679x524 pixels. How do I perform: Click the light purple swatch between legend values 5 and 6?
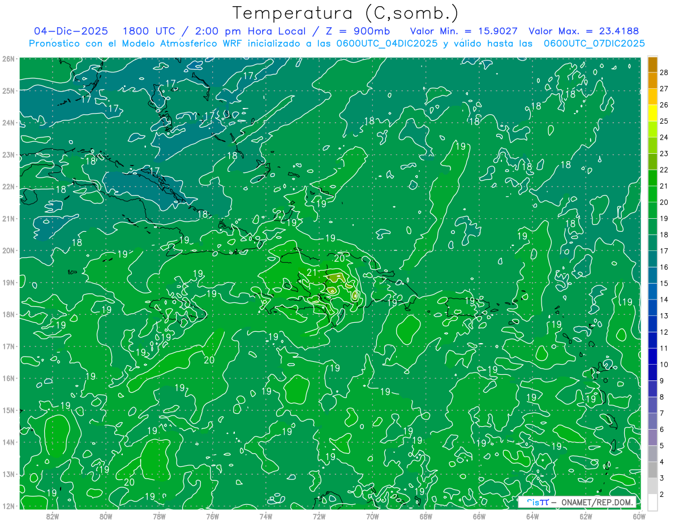[x=652, y=437]
